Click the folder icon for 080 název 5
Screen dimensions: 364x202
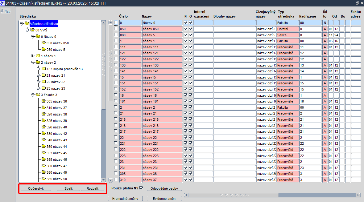tap(43, 49)
